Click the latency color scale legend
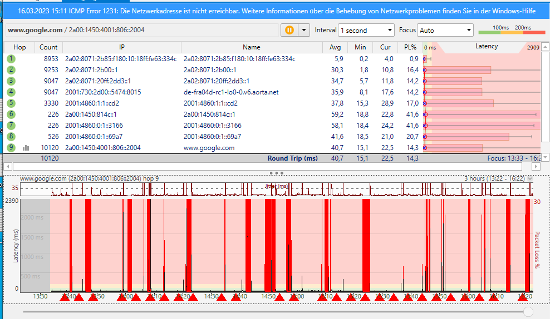 click(512, 30)
